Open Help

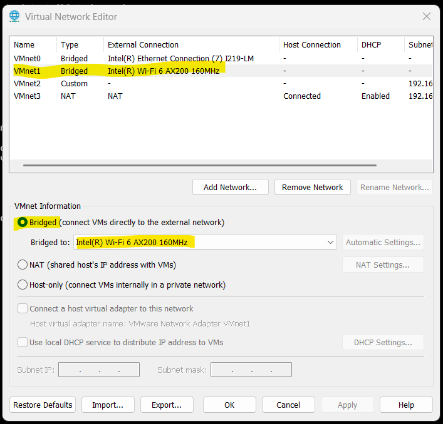pyautogui.click(x=406, y=405)
